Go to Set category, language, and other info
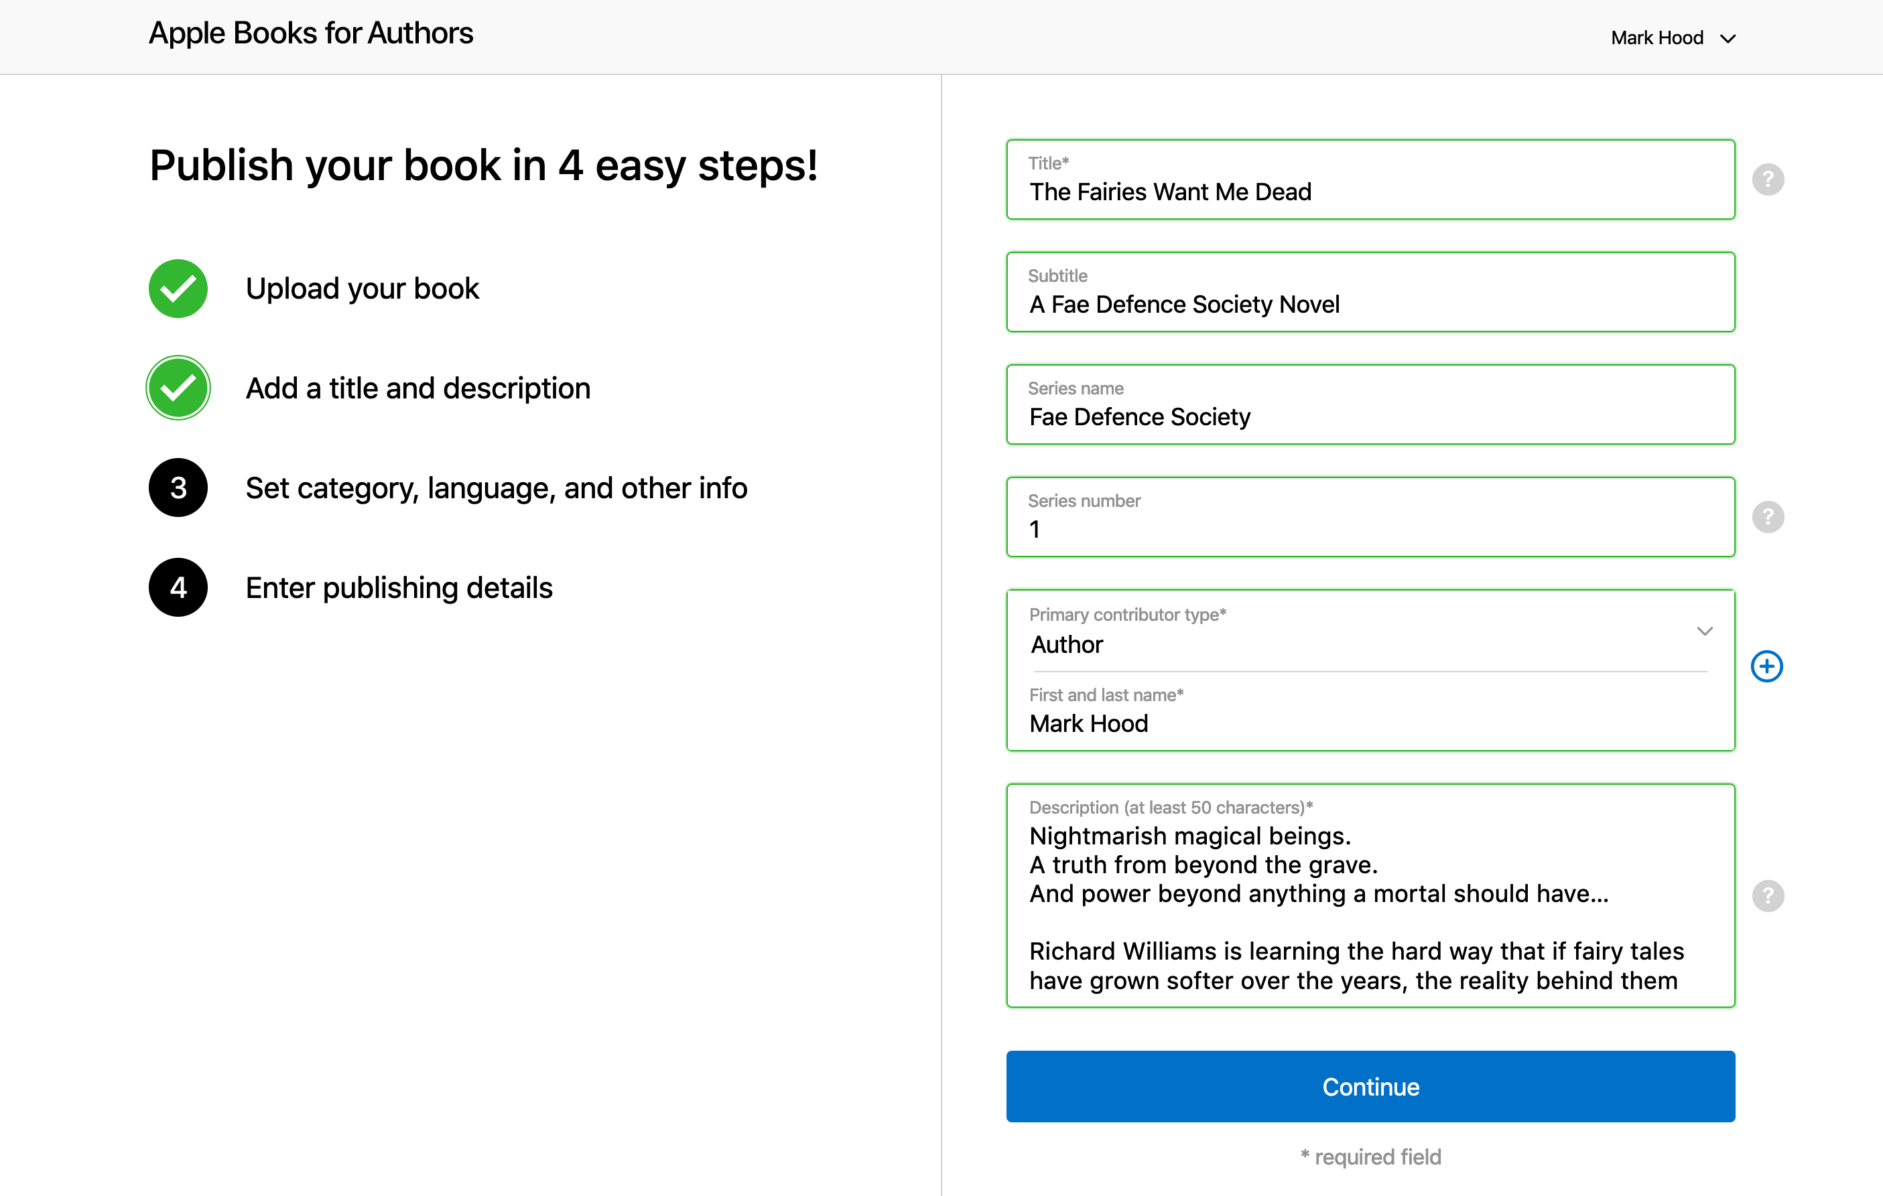 [496, 488]
